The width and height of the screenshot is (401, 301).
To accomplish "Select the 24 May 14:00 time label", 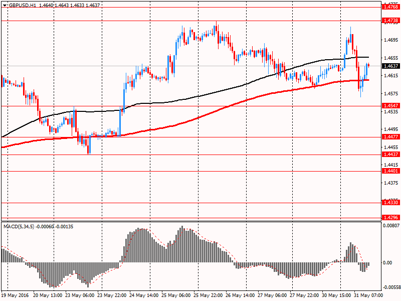I will 144,295.
